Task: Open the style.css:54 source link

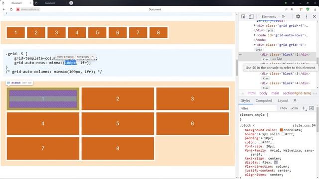Action: pos(304,125)
